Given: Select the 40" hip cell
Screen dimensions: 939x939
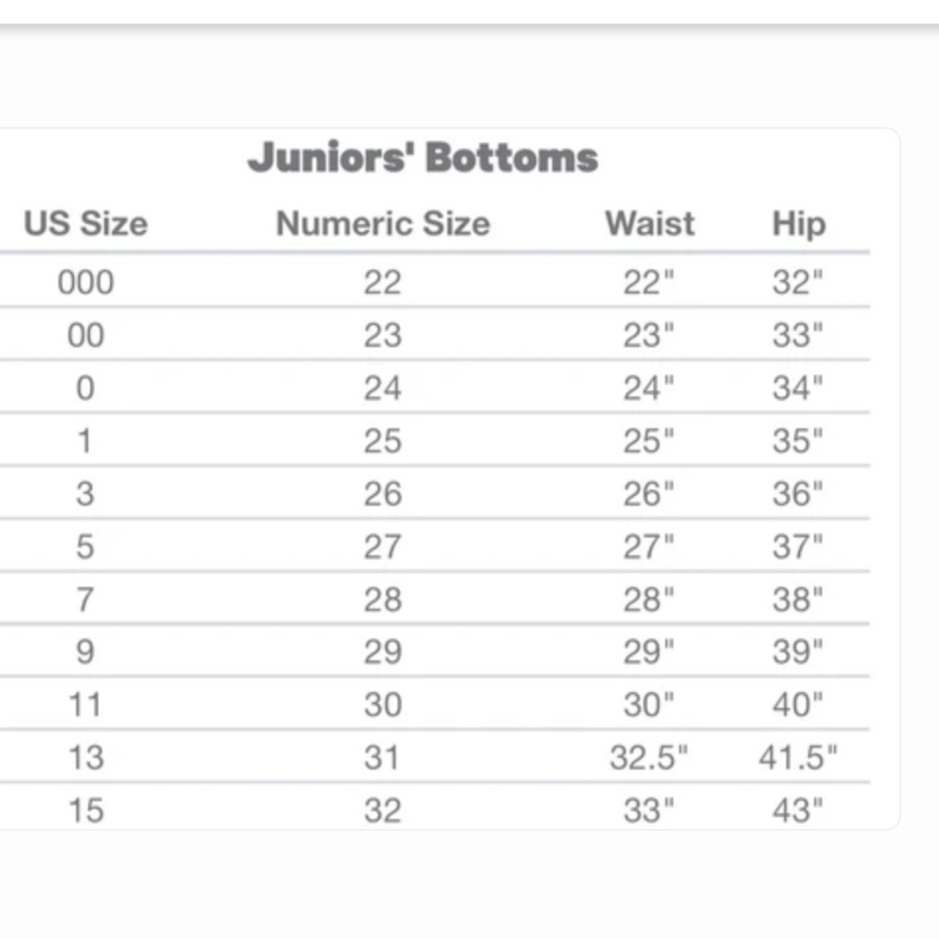Looking at the screenshot, I should pyautogui.click(x=797, y=704).
